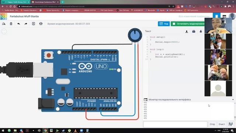
Task: Open the Tinkercad logo home link
Action: pos(4,16)
